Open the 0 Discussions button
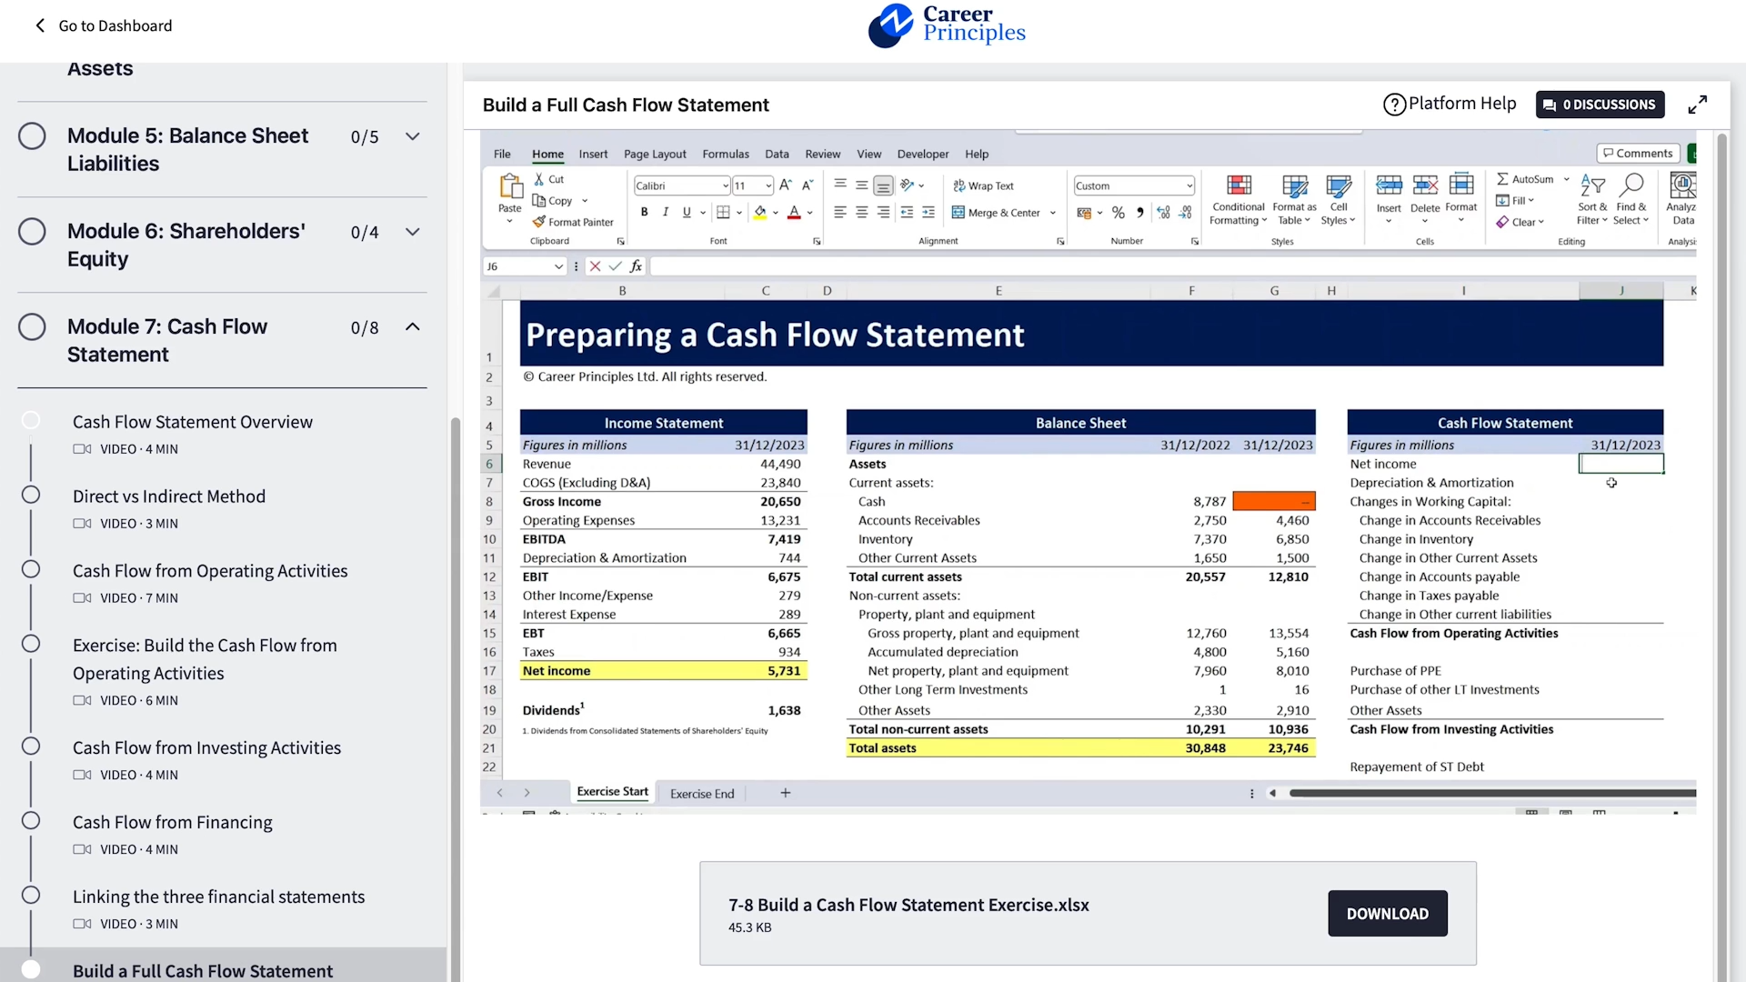Viewport: 1746px width, 982px height. (x=1600, y=105)
